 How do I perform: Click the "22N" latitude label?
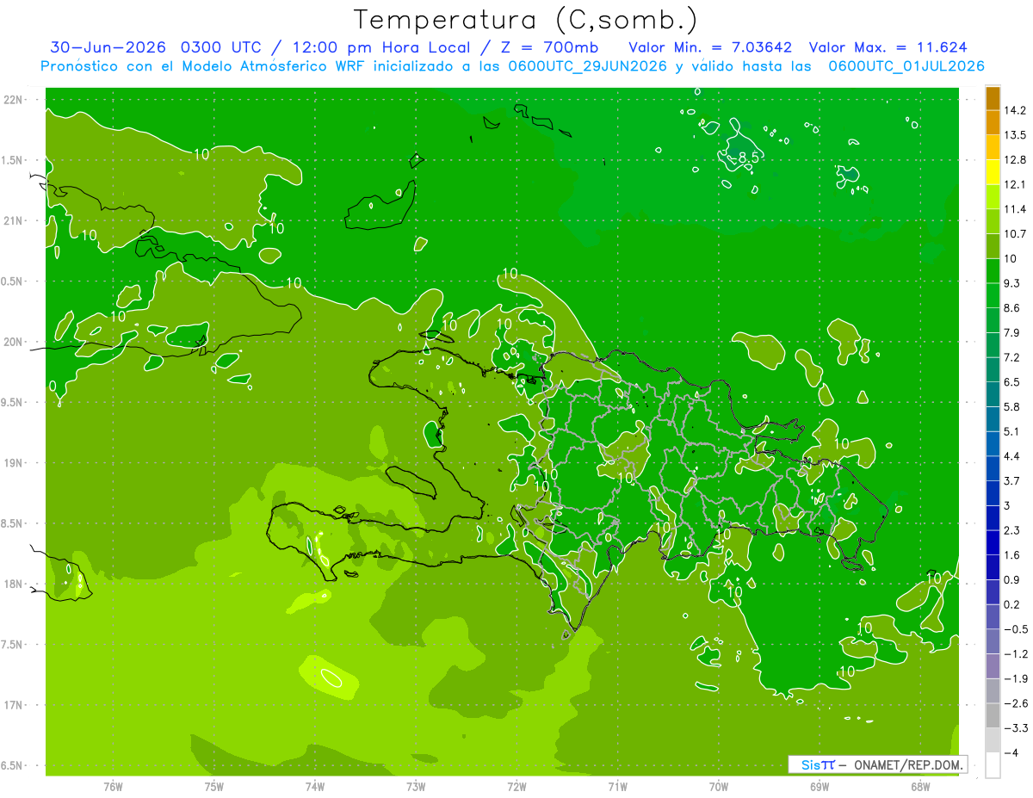point(13,100)
